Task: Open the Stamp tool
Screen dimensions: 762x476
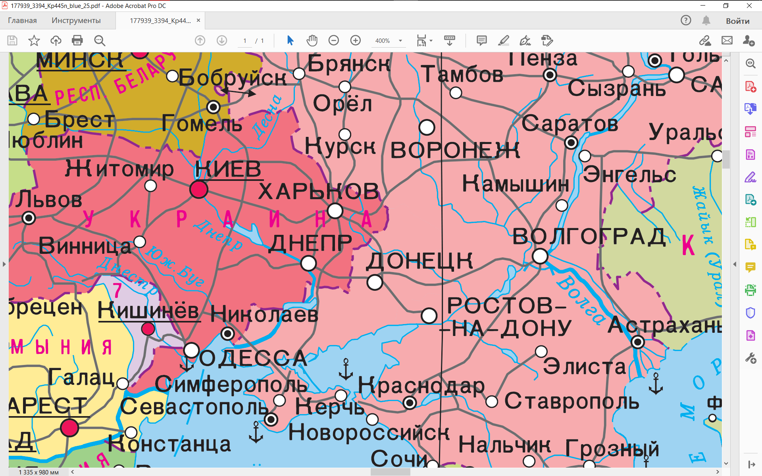Action: [547, 40]
